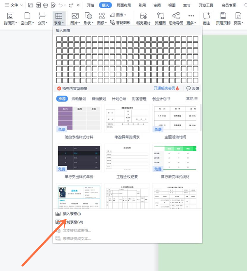247x271 pixels.
Task: Expand quick access toolbar customize arrow
Action: coord(78,5)
